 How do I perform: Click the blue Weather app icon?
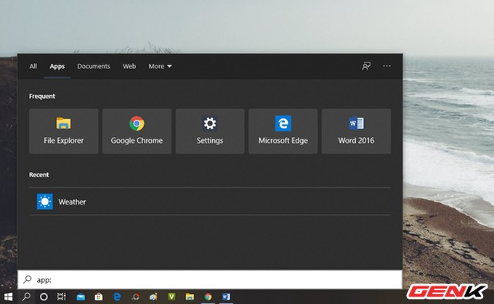[x=45, y=202]
